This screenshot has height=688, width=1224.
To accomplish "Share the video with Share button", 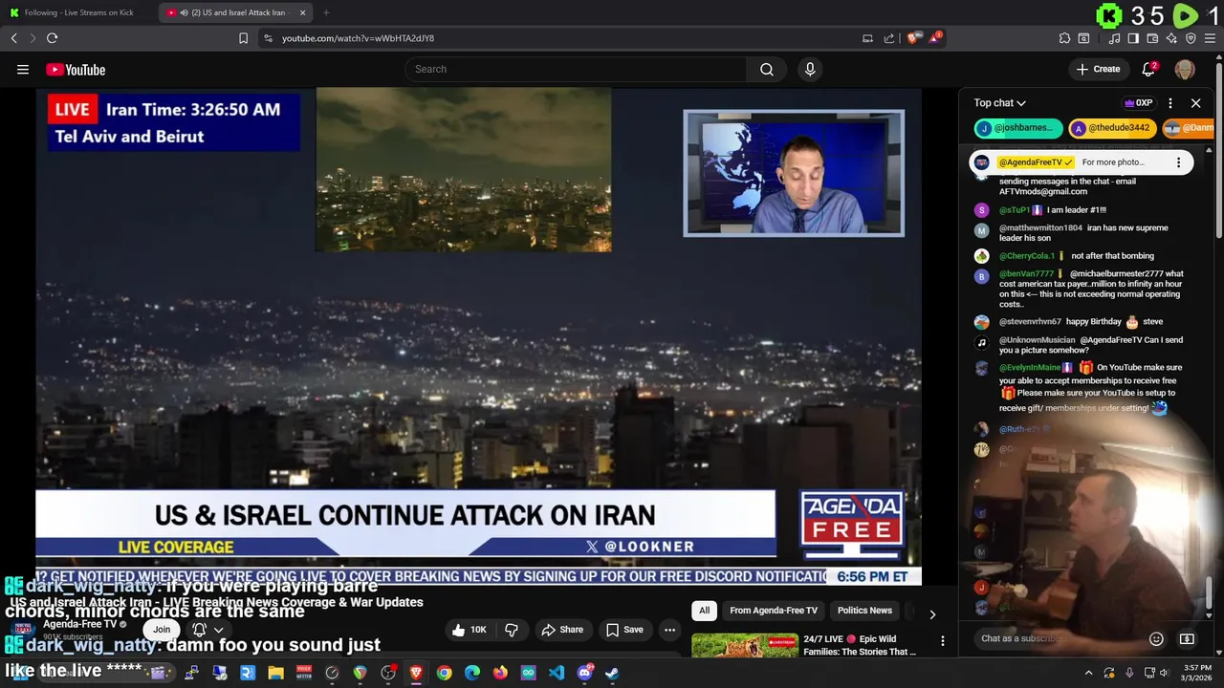I will click(x=561, y=630).
